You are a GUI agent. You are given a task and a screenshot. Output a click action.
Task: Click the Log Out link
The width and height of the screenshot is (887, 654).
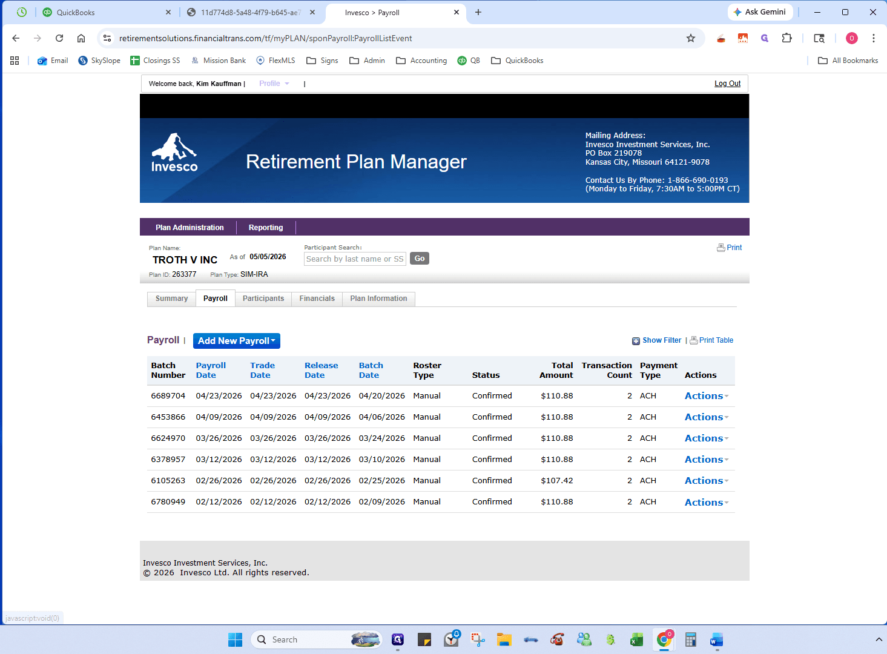[x=727, y=84]
